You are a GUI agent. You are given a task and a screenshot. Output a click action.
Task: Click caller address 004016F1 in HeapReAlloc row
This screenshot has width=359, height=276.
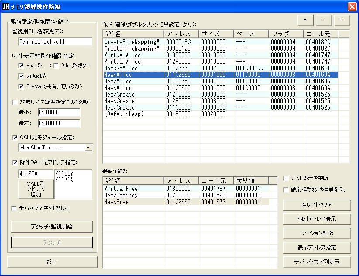tap(318, 68)
